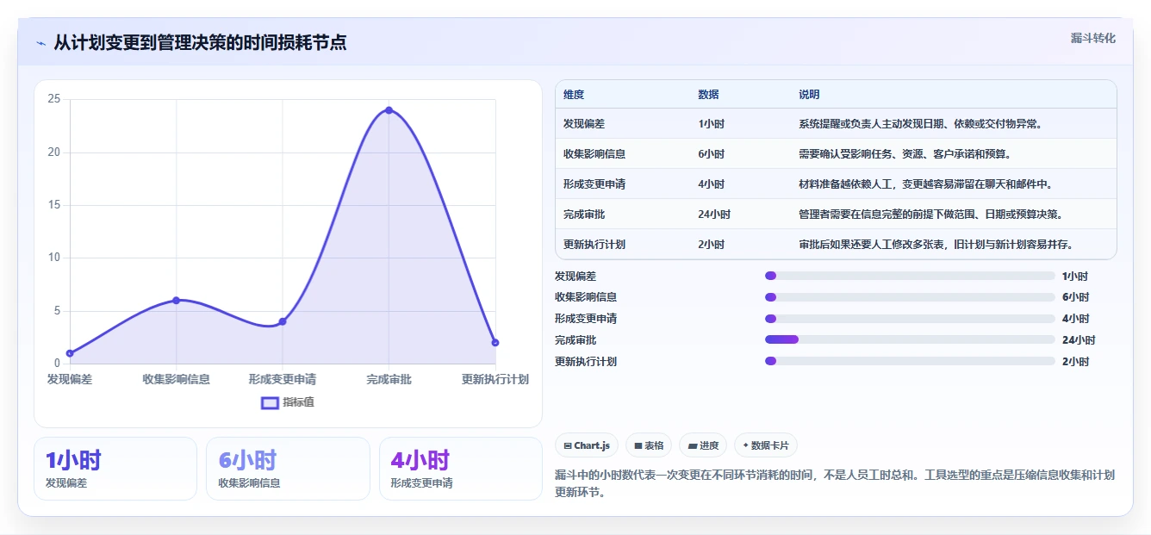Click the description starting 材料准备越依赖人工
Screen dimensions: 1151x535
[925, 184]
